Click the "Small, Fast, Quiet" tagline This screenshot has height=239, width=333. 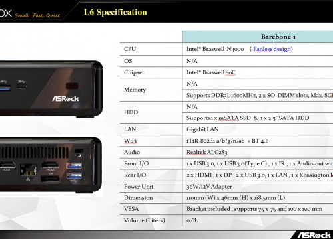[x=37, y=15]
